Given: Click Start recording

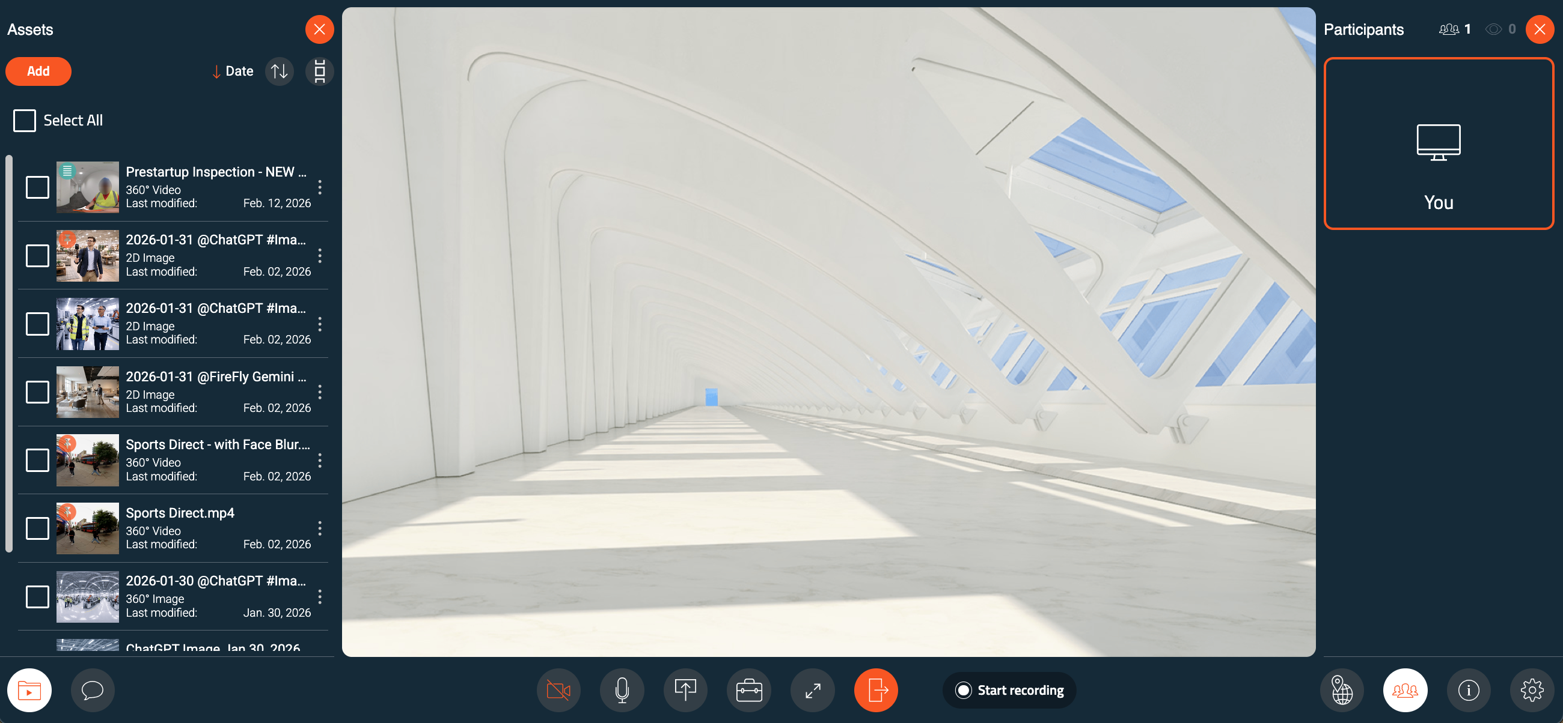Looking at the screenshot, I should [x=1009, y=689].
